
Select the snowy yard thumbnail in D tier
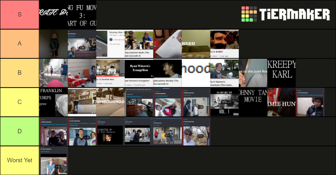point(139,131)
